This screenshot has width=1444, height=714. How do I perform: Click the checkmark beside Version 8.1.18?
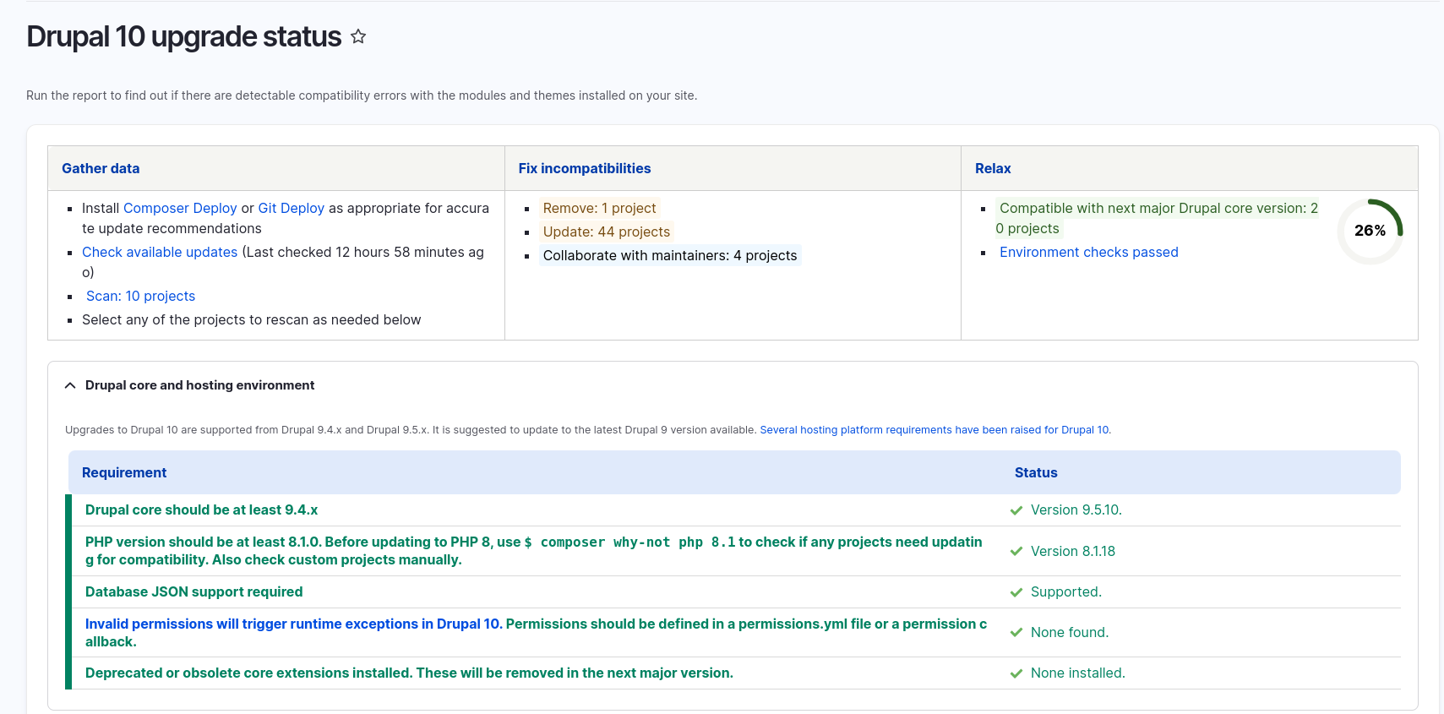(1016, 552)
